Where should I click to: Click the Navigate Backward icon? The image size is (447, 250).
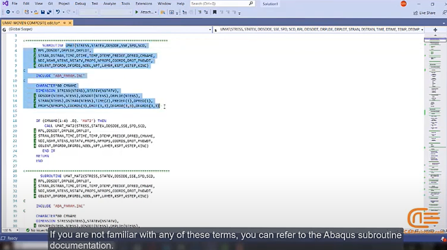[8, 12]
